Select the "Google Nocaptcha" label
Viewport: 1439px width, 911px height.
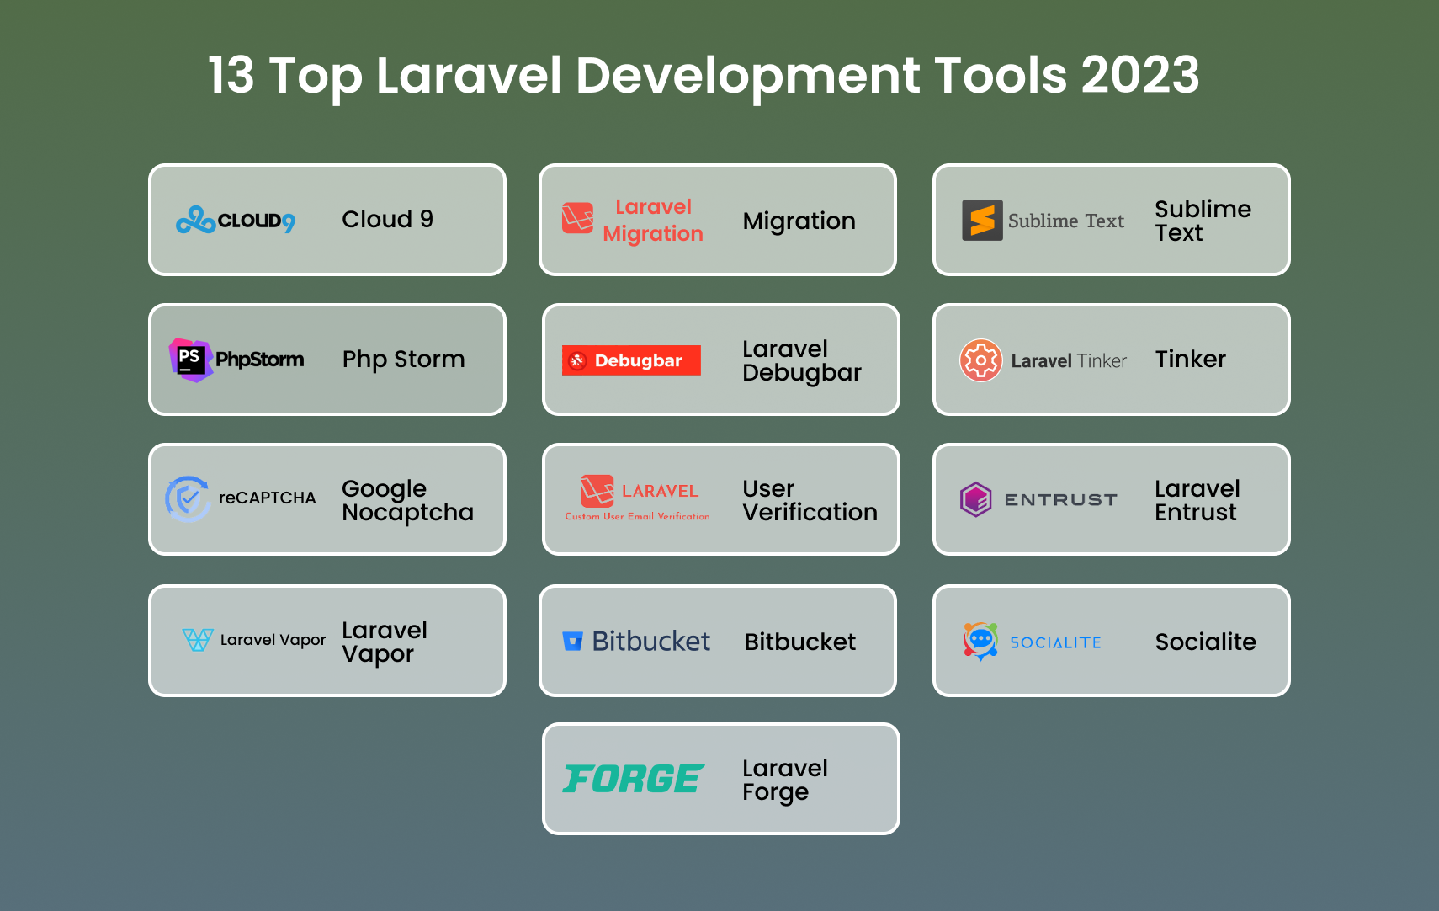(x=407, y=501)
